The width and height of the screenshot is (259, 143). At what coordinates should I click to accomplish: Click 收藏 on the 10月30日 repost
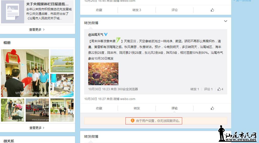[x=99, y=108]
